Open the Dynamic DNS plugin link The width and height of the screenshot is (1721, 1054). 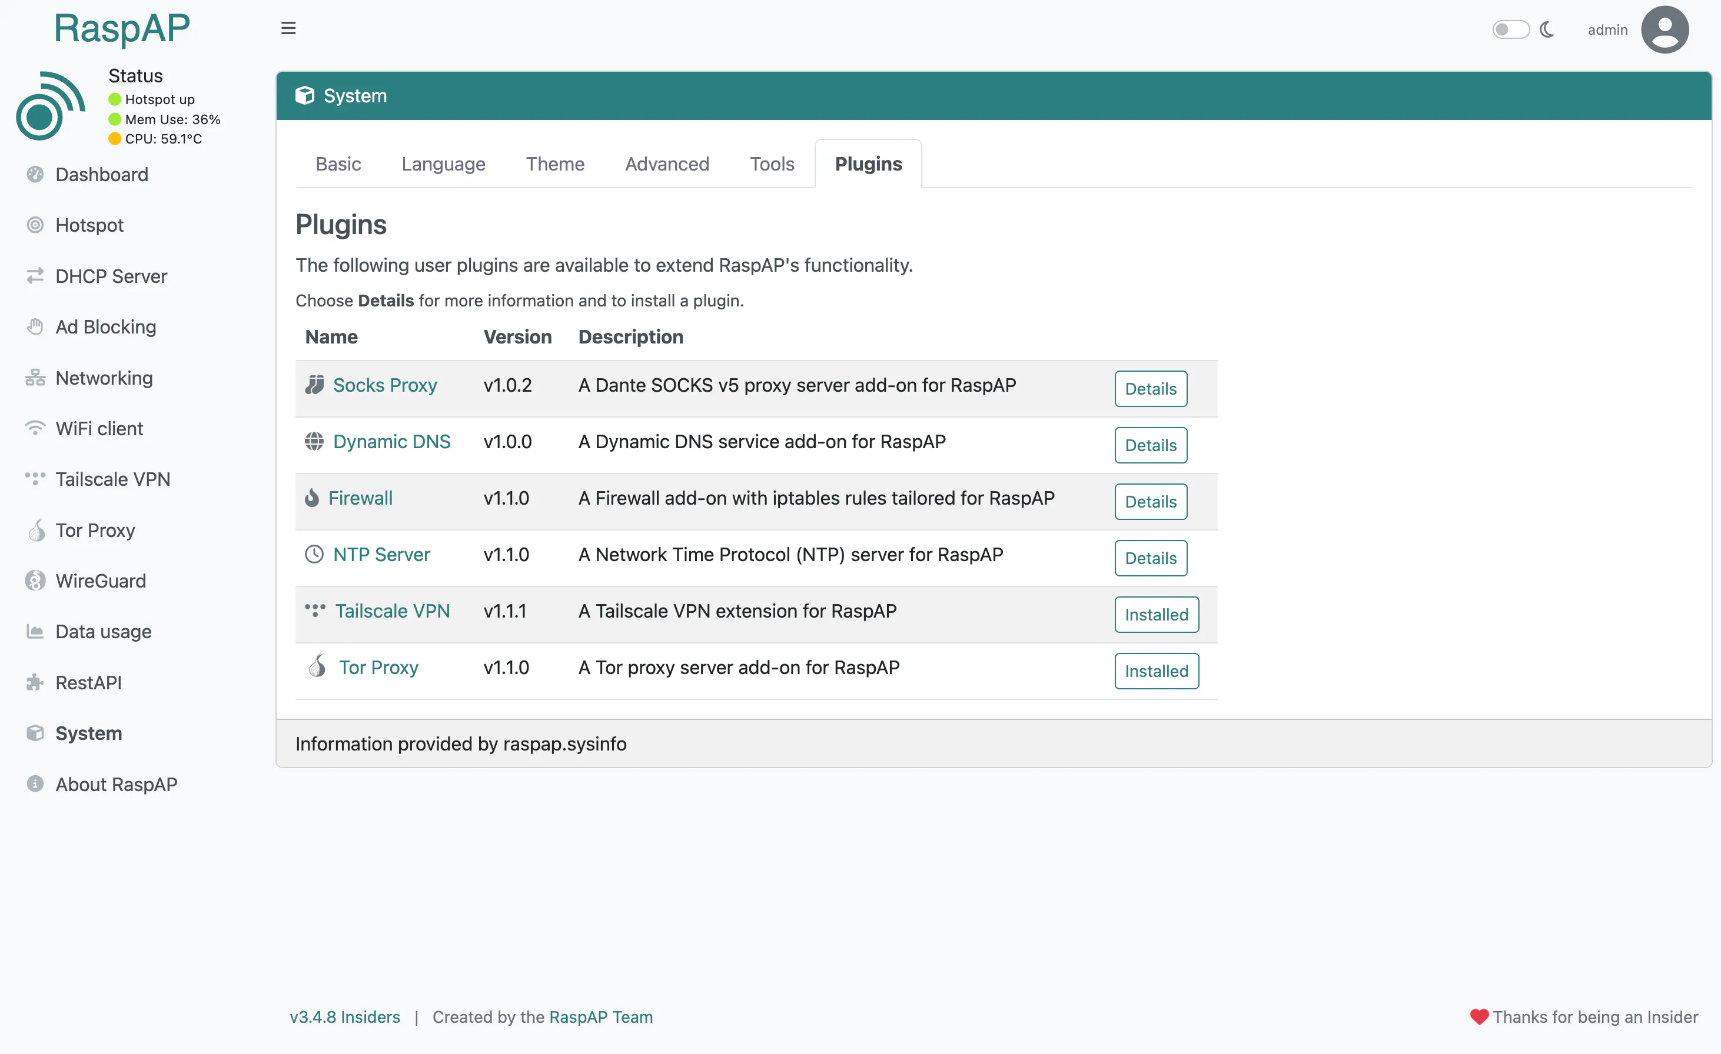click(392, 441)
